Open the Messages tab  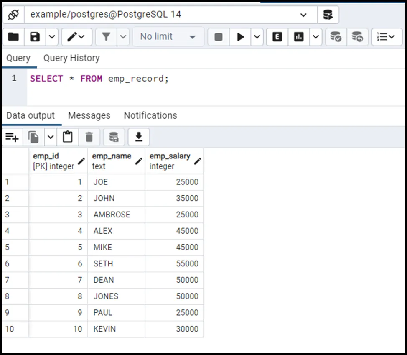[x=89, y=115]
